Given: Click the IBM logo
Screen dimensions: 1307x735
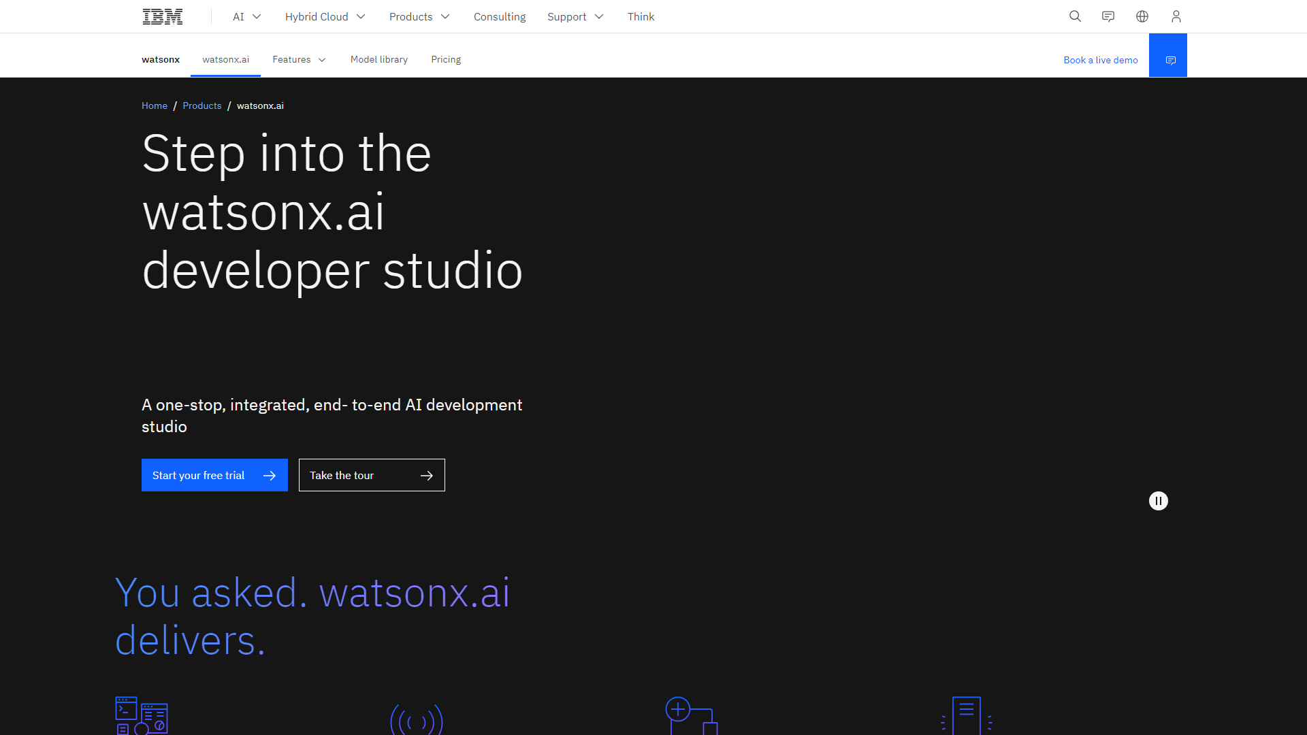Looking at the screenshot, I should [x=162, y=16].
